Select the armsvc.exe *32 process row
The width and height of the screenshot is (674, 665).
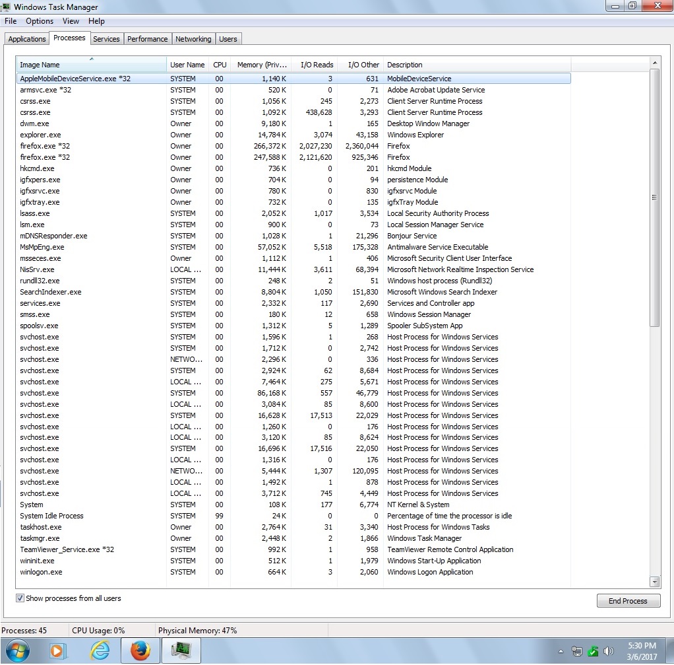click(293, 90)
